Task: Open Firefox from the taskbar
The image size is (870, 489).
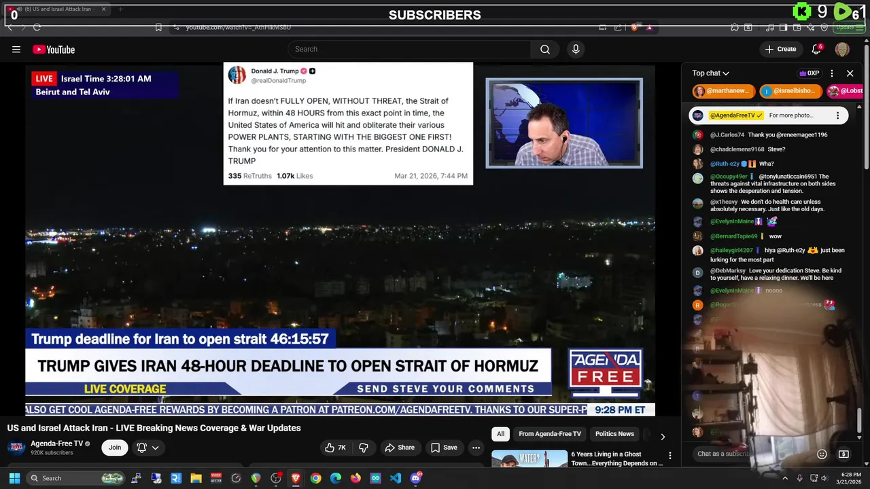Action: [355, 478]
